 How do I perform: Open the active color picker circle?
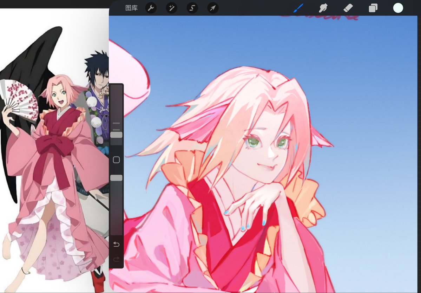(398, 8)
